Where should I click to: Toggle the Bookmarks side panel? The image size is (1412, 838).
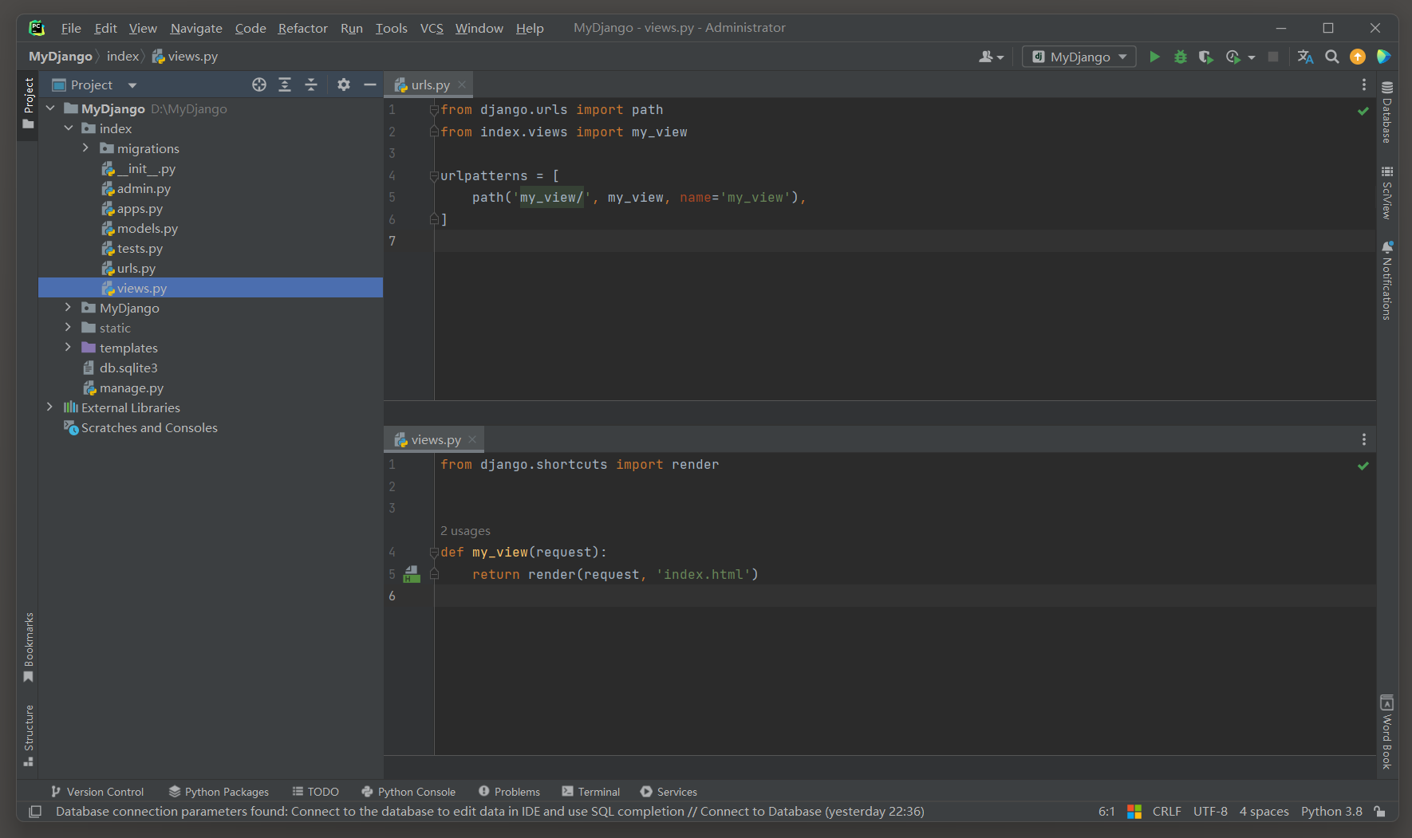[29, 647]
